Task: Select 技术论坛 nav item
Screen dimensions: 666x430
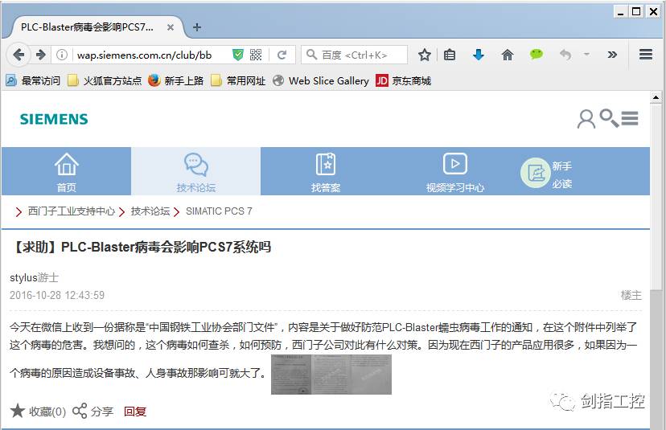Action: pos(195,171)
